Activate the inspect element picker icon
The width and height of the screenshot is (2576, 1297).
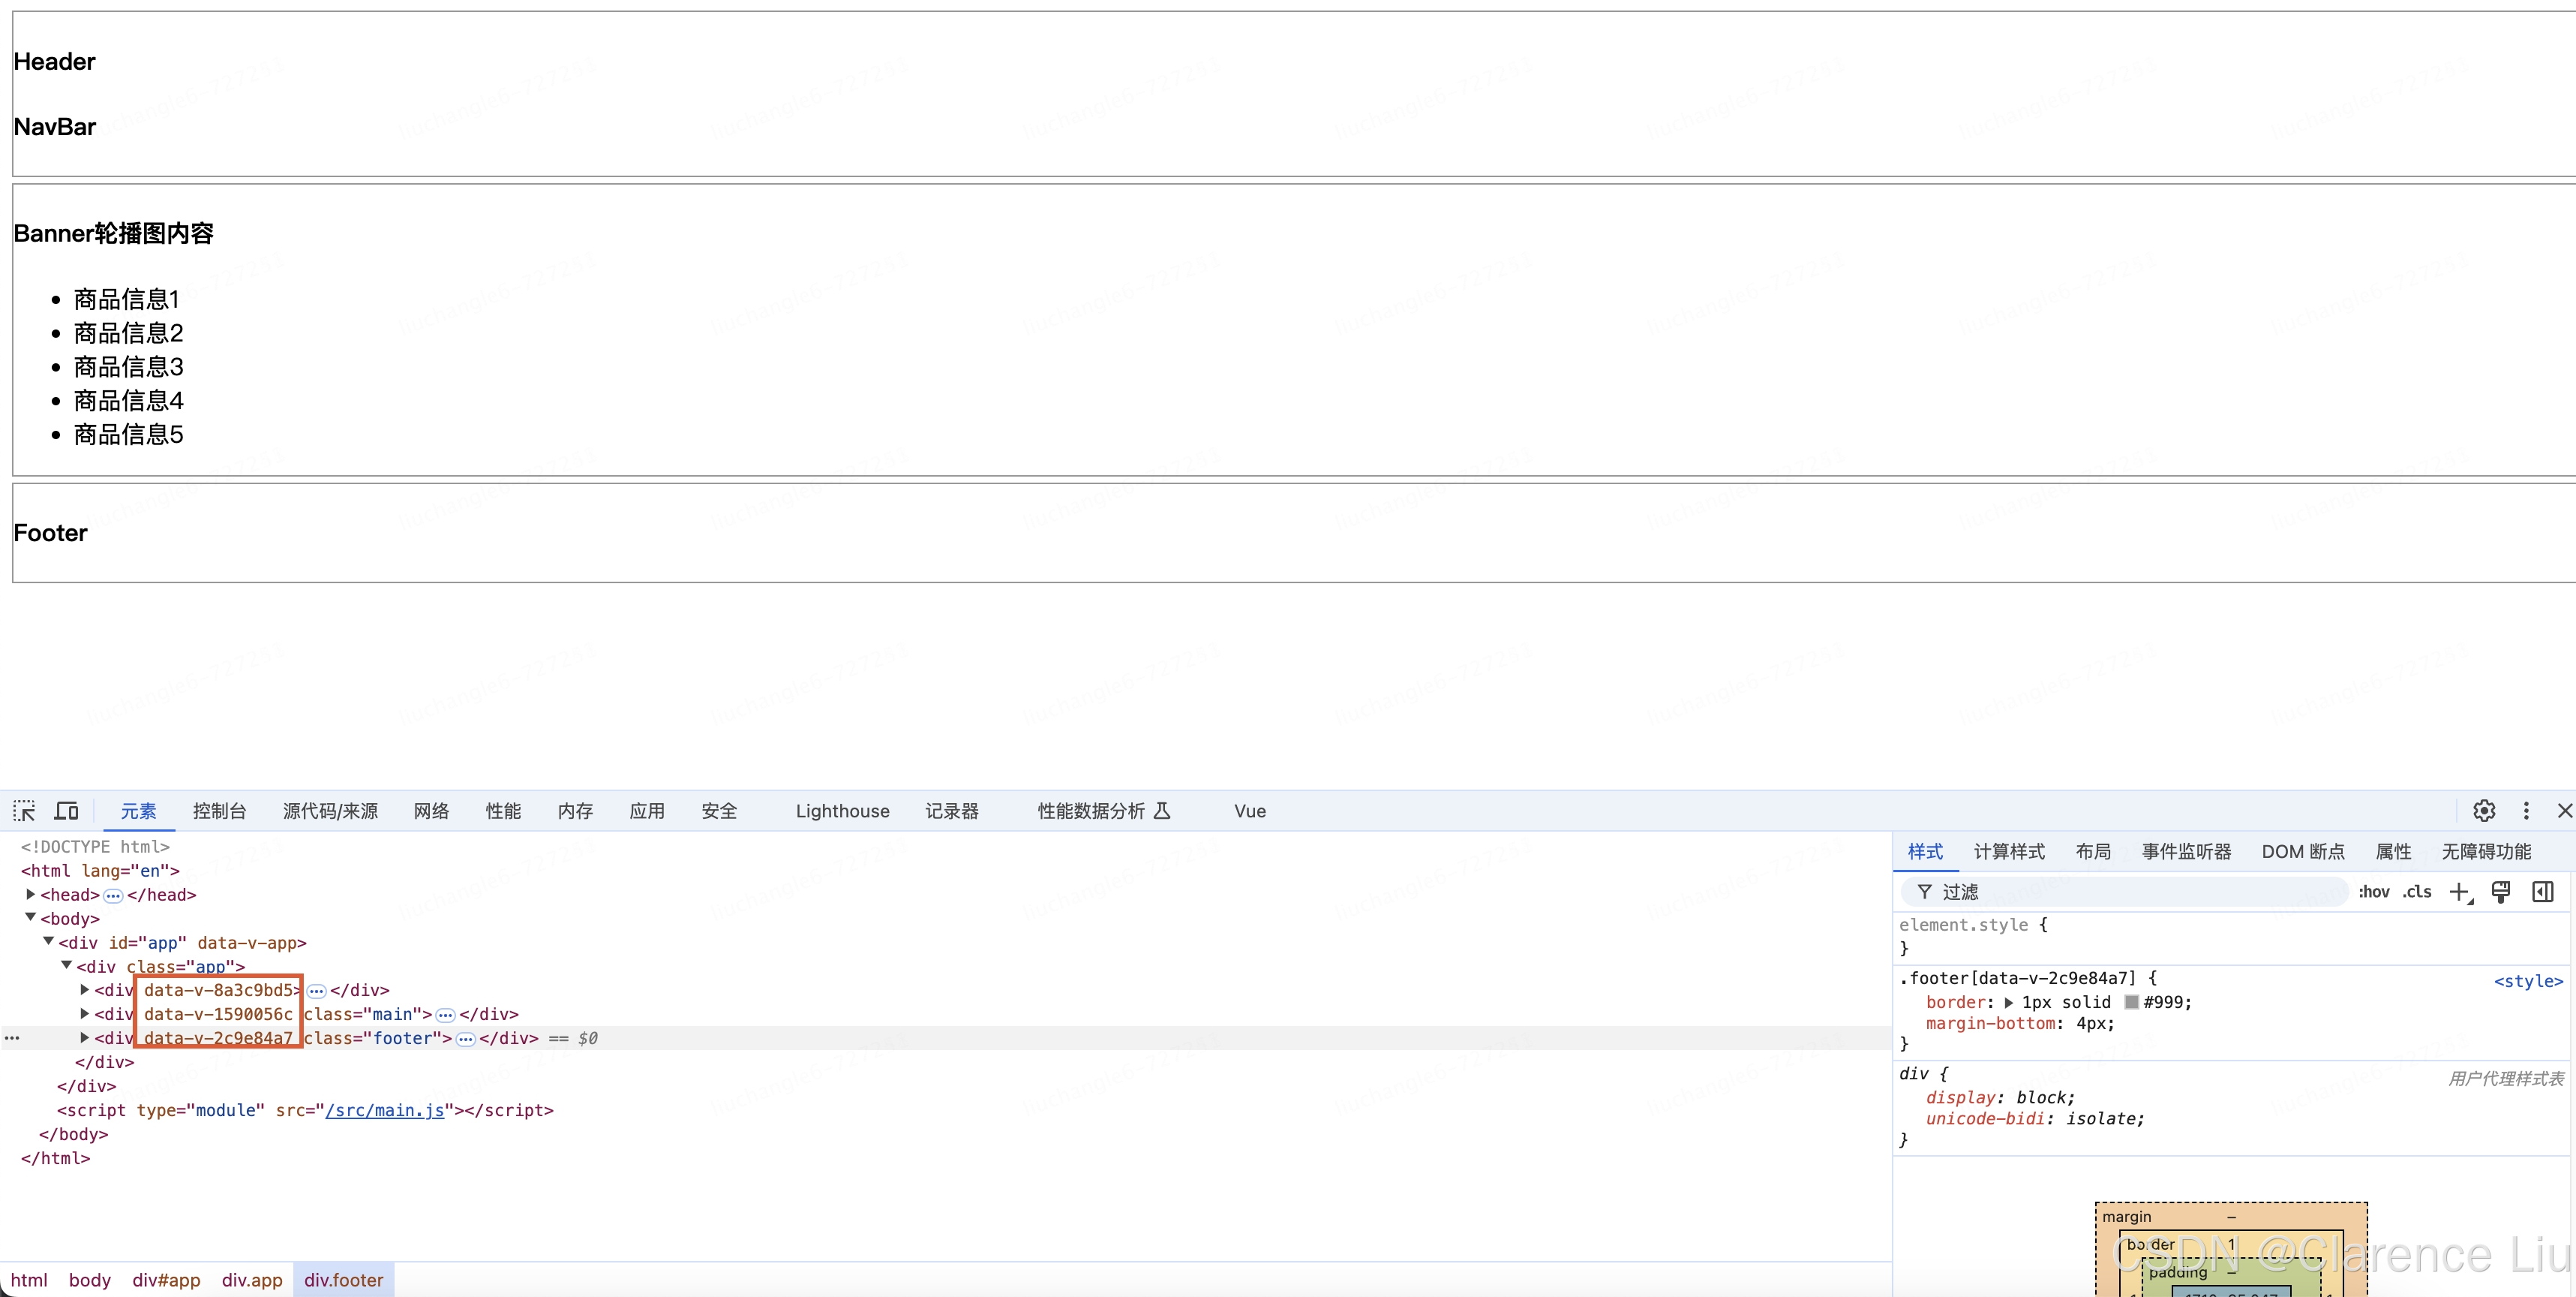pyautogui.click(x=24, y=811)
